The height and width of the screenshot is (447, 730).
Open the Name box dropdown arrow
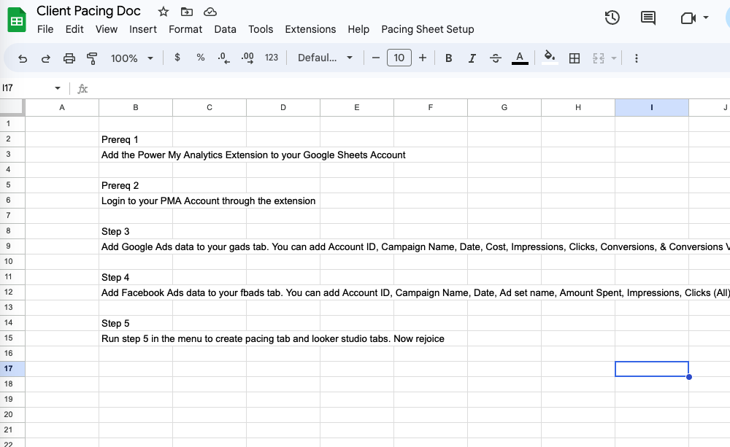tap(57, 88)
